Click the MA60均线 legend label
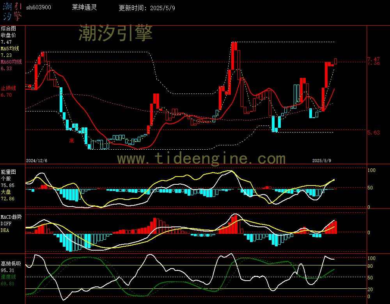The width and height of the screenshot is (390, 304). point(11,62)
